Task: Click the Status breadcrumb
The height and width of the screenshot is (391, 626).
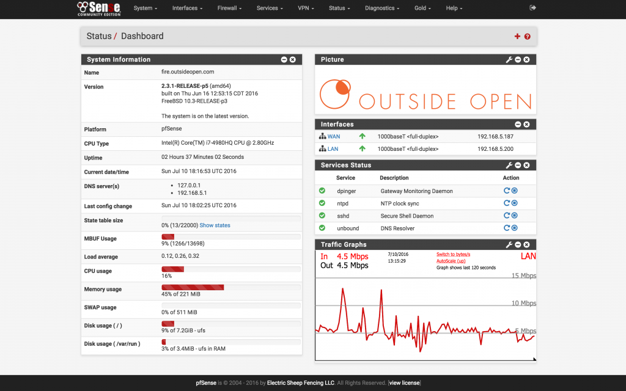Action: click(x=99, y=36)
